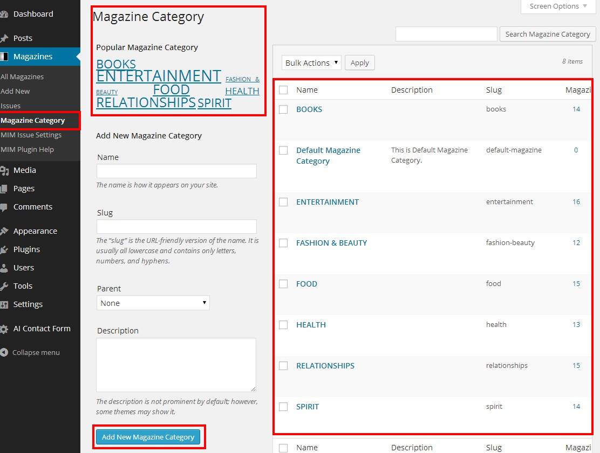Tick the select-all checkbox in table header
Viewport: 600px width, 453px height.
click(x=283, y=90)
